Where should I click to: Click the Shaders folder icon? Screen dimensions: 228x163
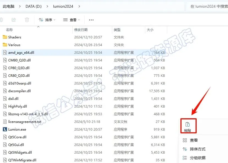(x=5, y=37)
